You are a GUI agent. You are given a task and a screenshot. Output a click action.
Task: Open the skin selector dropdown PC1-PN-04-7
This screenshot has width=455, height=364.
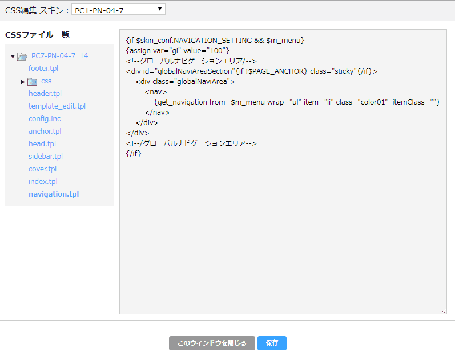click(x=118, y=10)
